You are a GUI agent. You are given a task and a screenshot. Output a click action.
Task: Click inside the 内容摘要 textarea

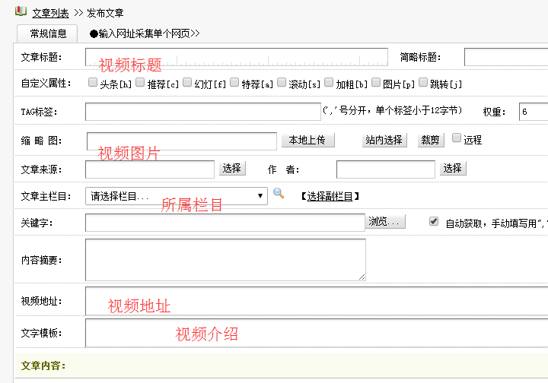225,260
